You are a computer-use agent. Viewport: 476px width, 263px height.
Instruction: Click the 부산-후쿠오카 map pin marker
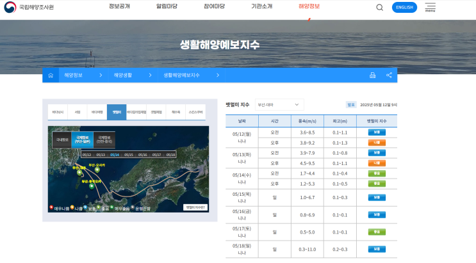coord(90,186)
